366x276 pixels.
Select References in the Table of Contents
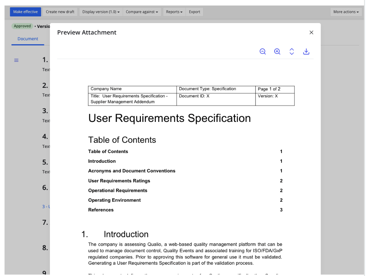pos(101,210)
